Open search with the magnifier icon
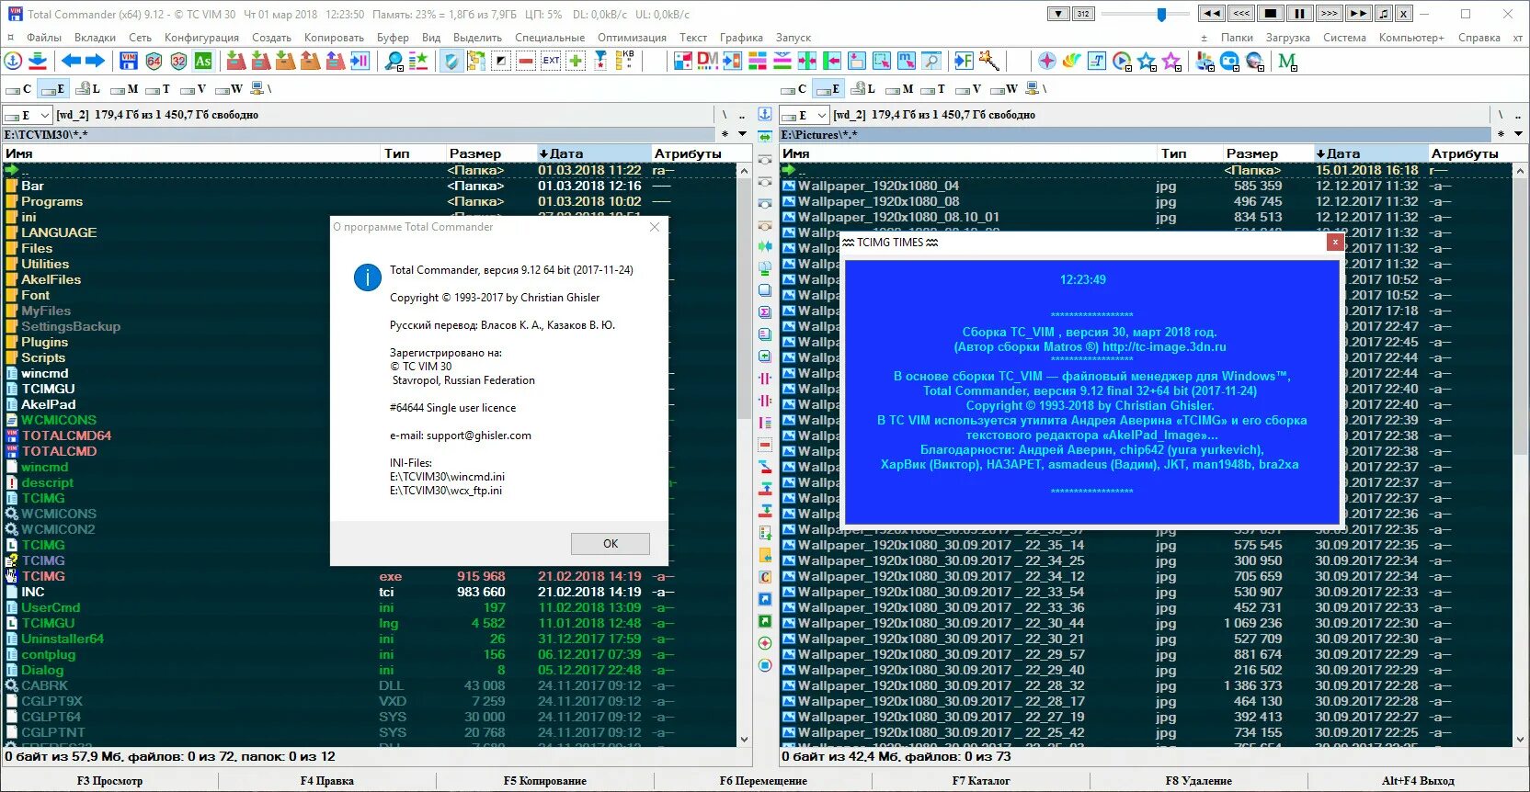1530x792 pixels. (394, 62)
